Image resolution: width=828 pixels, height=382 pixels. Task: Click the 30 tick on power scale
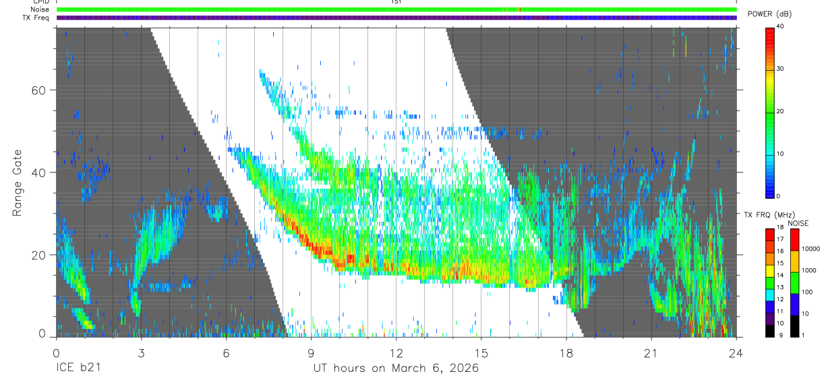(x=781, y=69)
